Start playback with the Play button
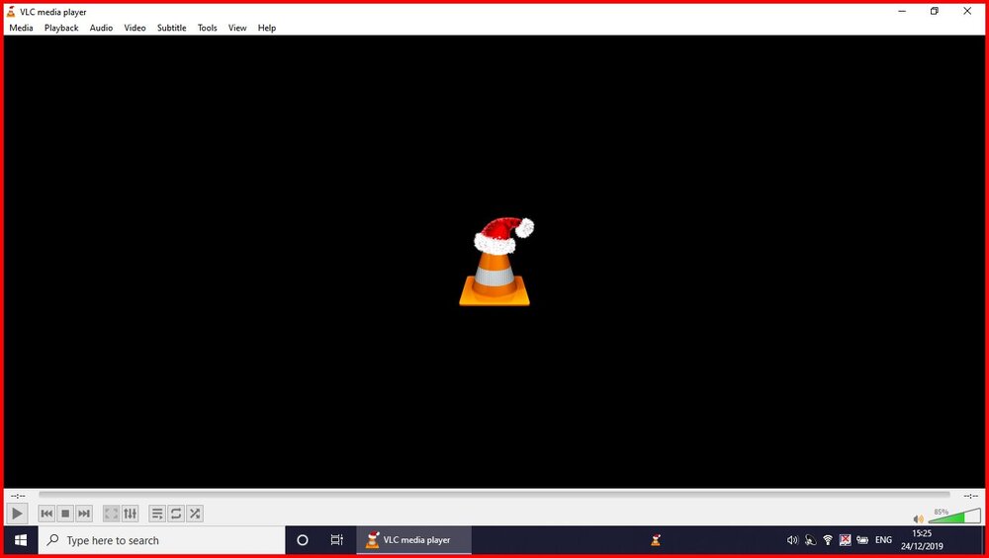Screen dimensions: 989x558 click(x=17, y=514)
